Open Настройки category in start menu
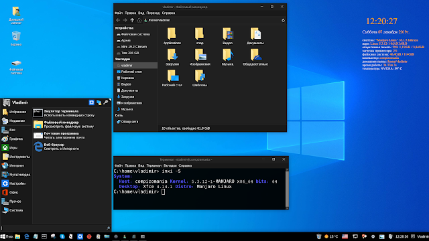 click(16, 183)
